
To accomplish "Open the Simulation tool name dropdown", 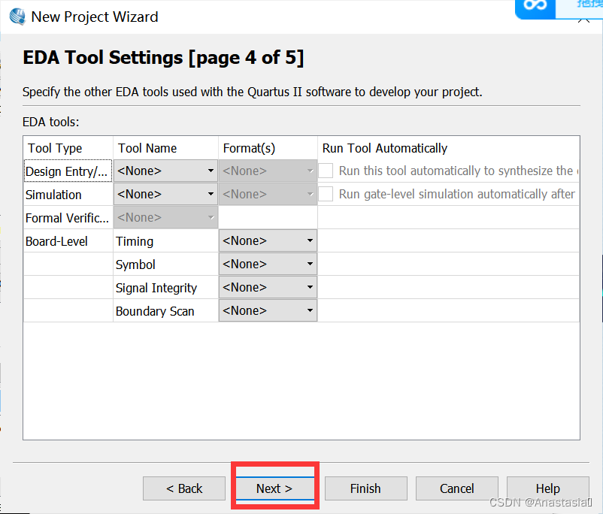I will pos(165,194).
